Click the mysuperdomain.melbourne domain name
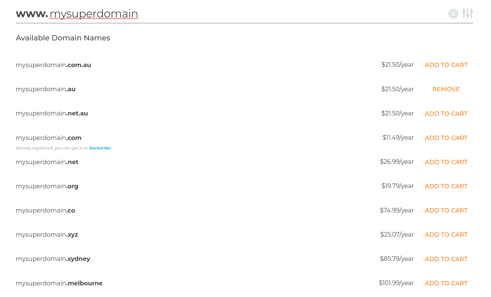 pyautogui.click(x=59, y=283)
